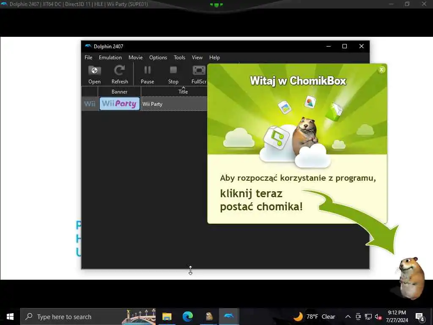Click the Banner column header
The width and height of the screenshot is (433, 325).
pos(119,91)
